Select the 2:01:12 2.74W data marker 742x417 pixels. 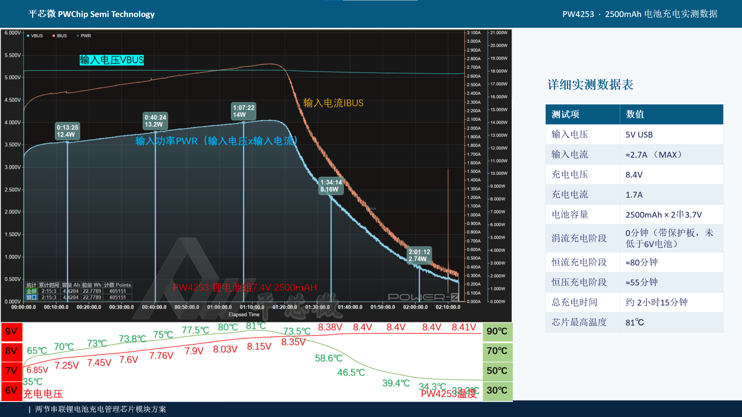pyautogui.click(x=419, y=255)
